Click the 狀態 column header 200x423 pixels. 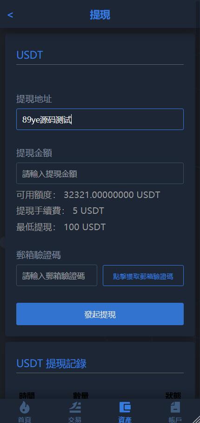point(173,396)
